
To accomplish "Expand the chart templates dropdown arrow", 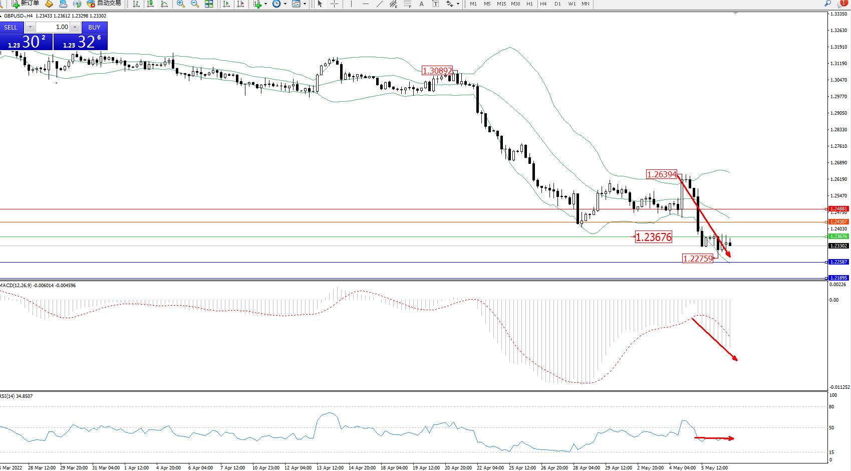I will pos(305,4).
